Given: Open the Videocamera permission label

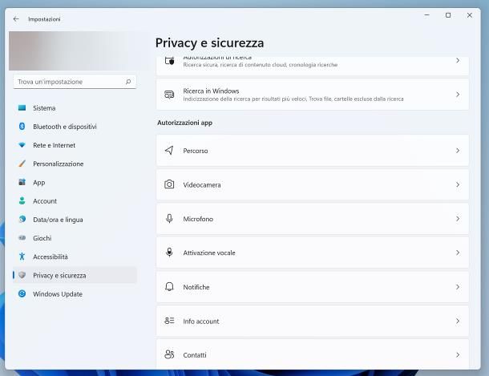Looking at the screenshot, I should 202,185.
